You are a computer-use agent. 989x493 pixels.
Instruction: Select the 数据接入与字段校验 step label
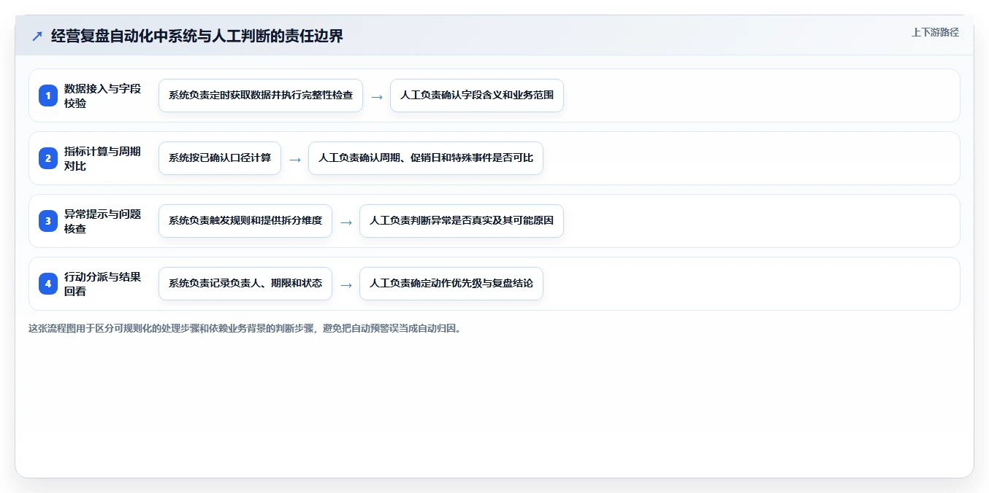pos(103,96)
